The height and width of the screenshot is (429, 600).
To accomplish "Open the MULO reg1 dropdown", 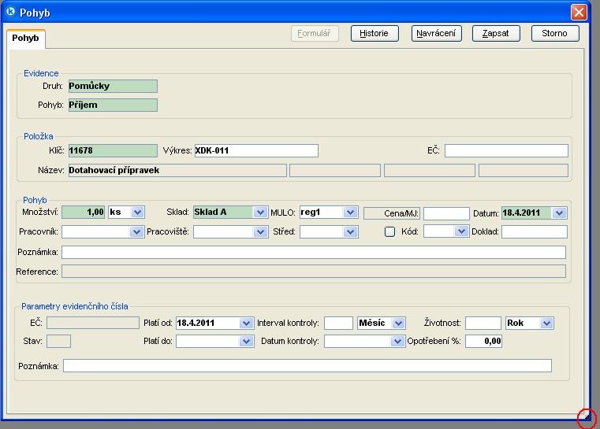I will [351, 212].
